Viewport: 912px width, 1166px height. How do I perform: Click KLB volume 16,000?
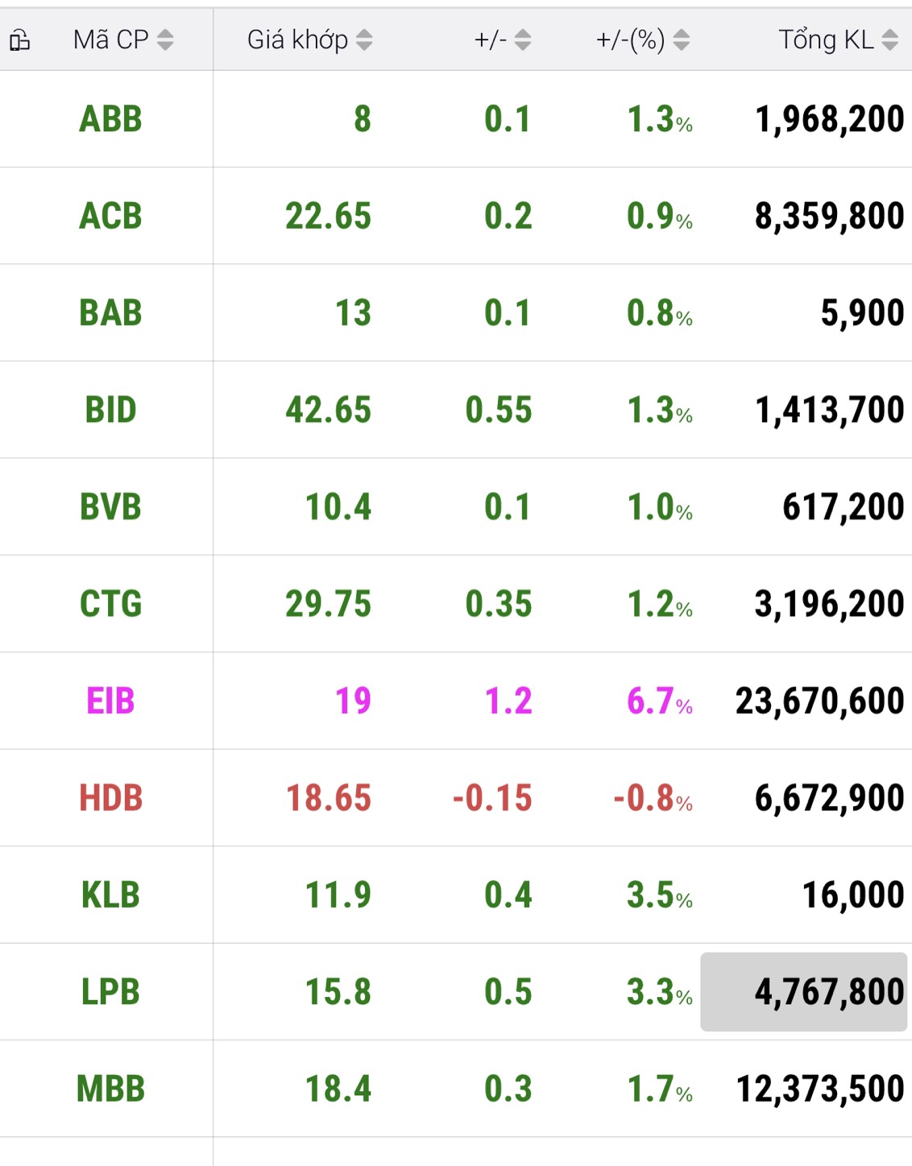point(853,895)
